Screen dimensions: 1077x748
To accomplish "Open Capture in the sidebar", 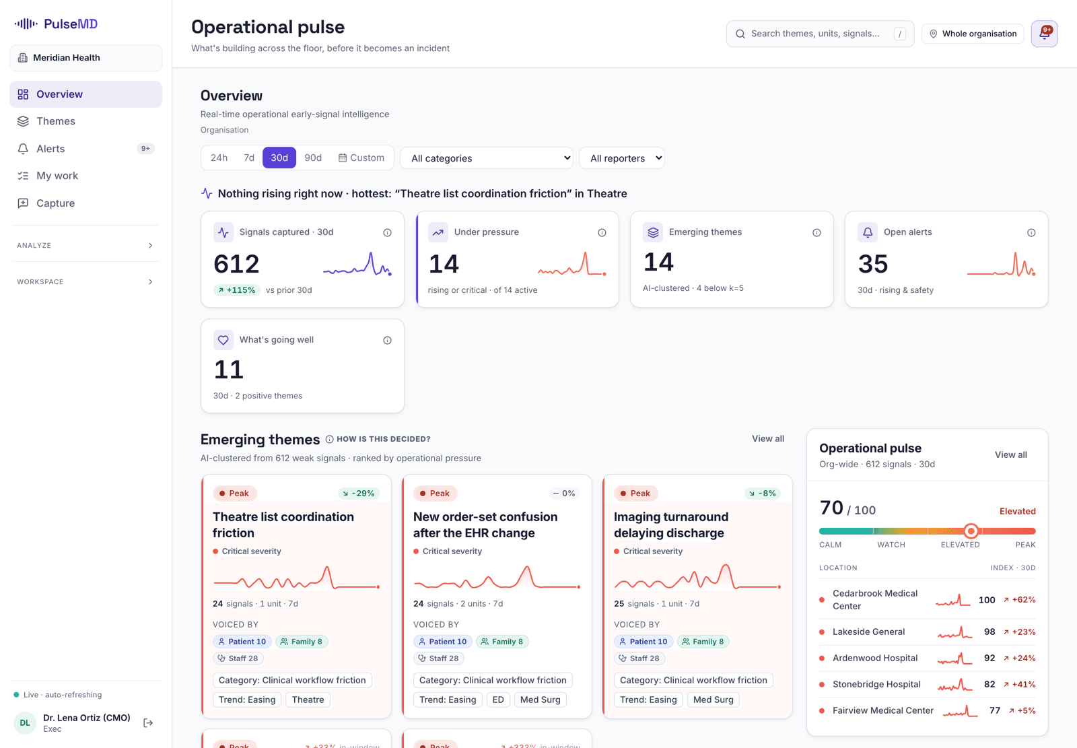I will click(85, 203).
